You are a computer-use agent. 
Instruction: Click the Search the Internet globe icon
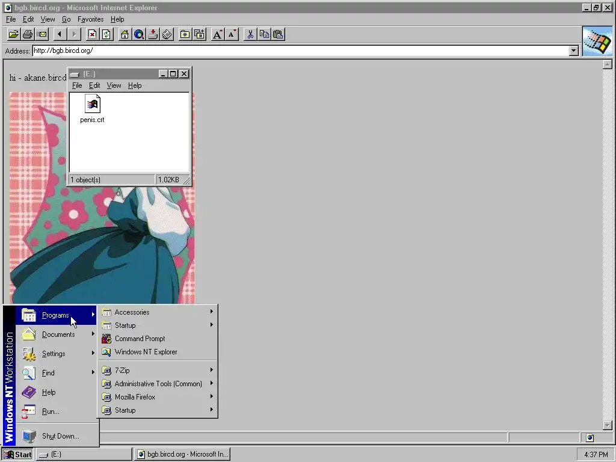(x=139, y=34)
